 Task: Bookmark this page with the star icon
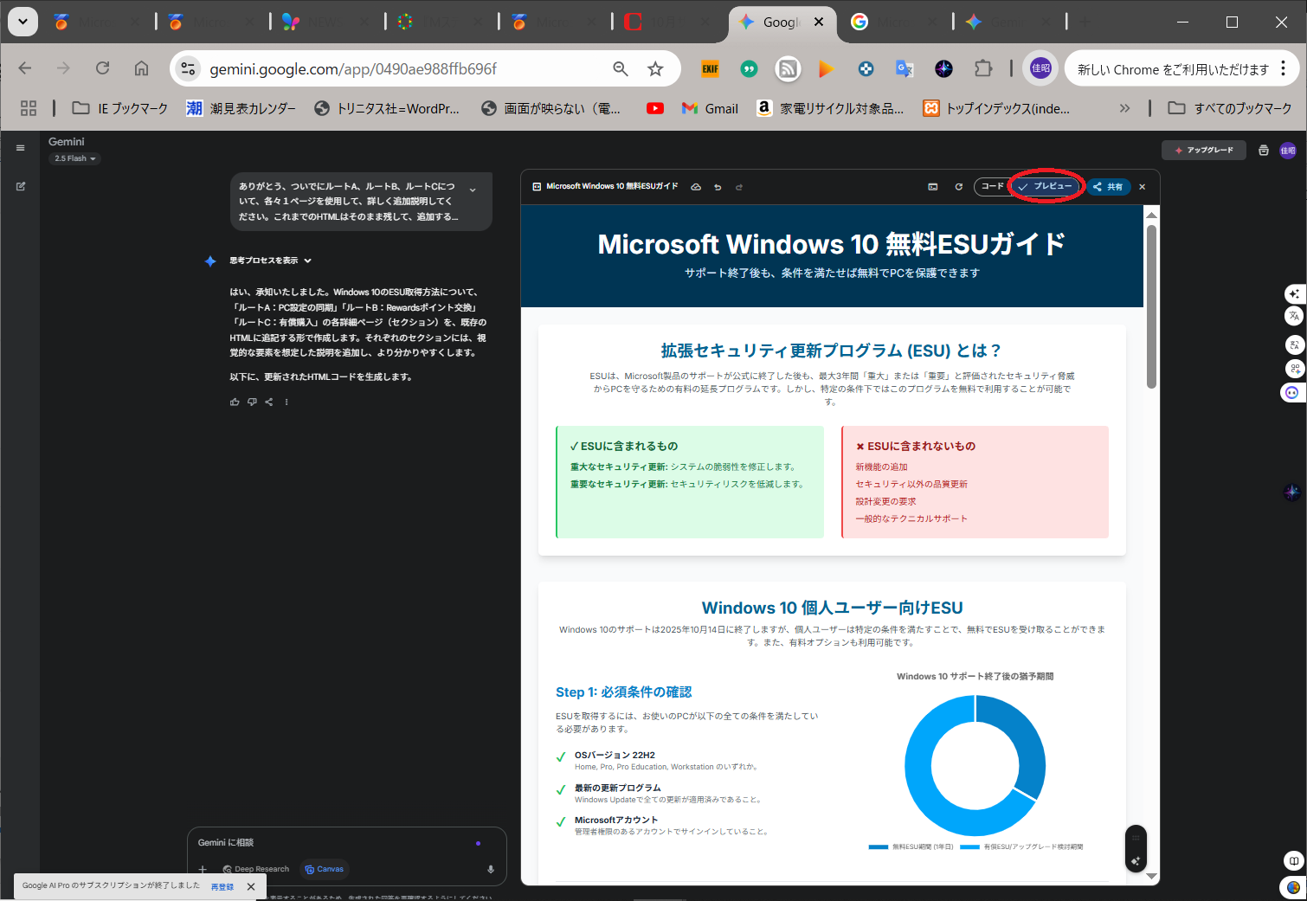pyautogui.click(x=655, y=68)
